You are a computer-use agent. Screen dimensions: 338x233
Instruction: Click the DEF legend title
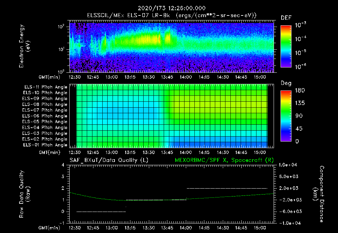click(x=286, y=18)
